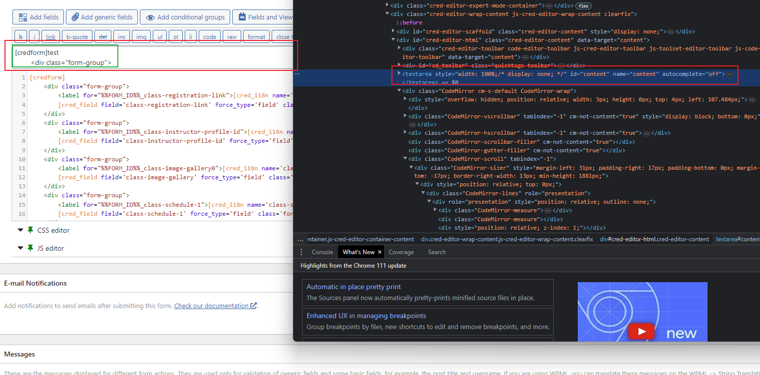Expand the first CodeMirror-measure node
This screenshot has height=375, width=760.
[435, 210]
